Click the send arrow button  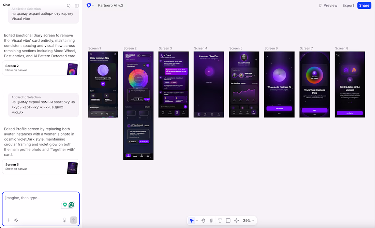(x=74, y=220)
